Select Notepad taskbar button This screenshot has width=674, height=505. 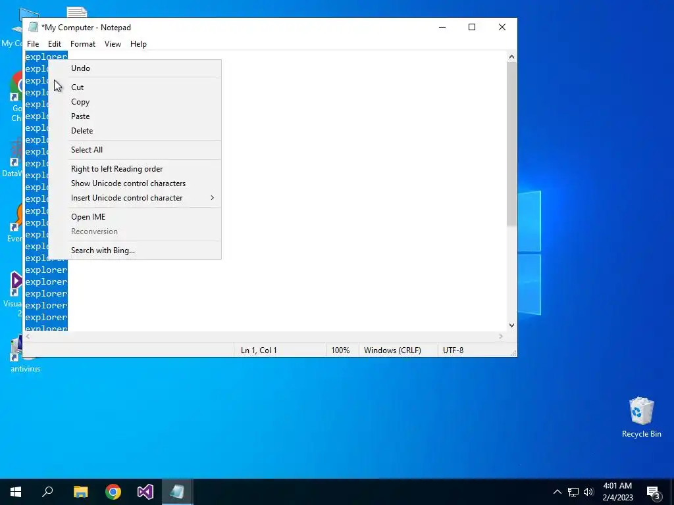177,492
